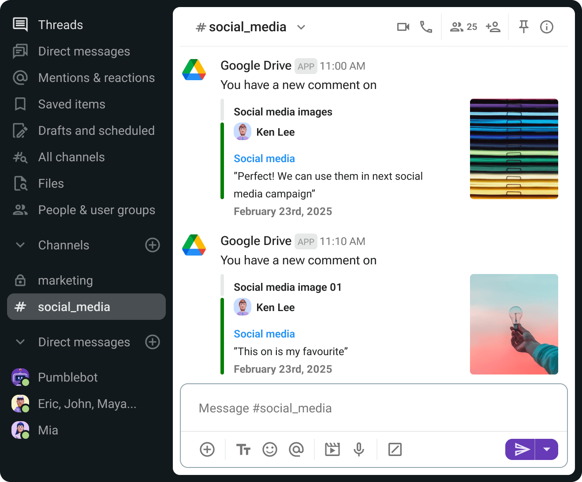The height and width of the screenshot is (482, 582).
Task: Open the colorful notebooks image thumbnail
Action: 514,149
